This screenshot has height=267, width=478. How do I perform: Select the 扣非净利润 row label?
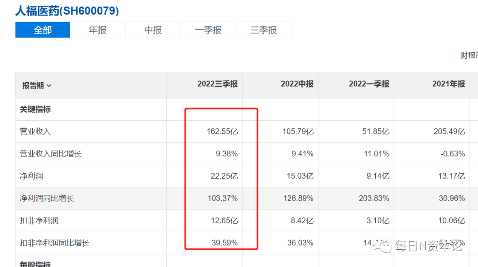(x=39, y=221)
